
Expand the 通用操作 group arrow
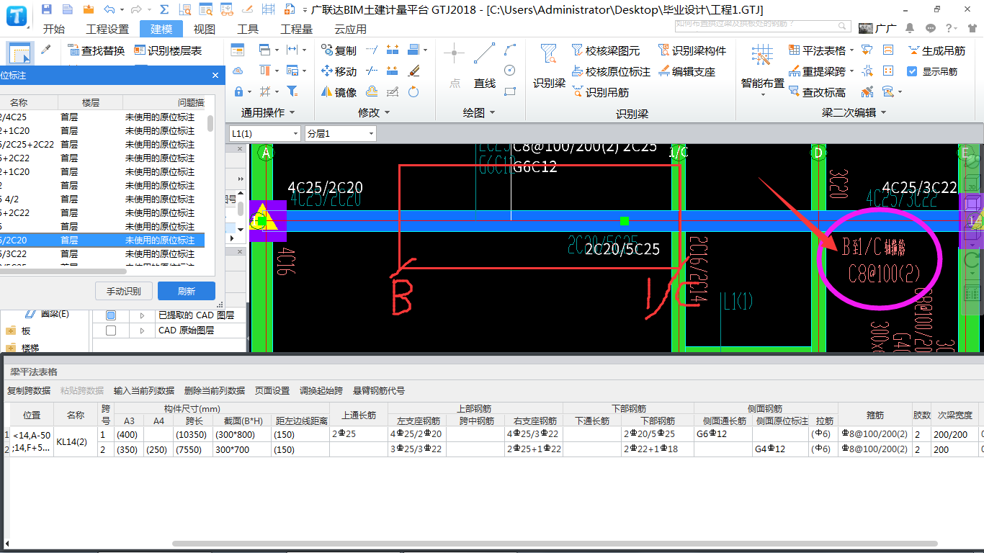(x=291, y=113)
